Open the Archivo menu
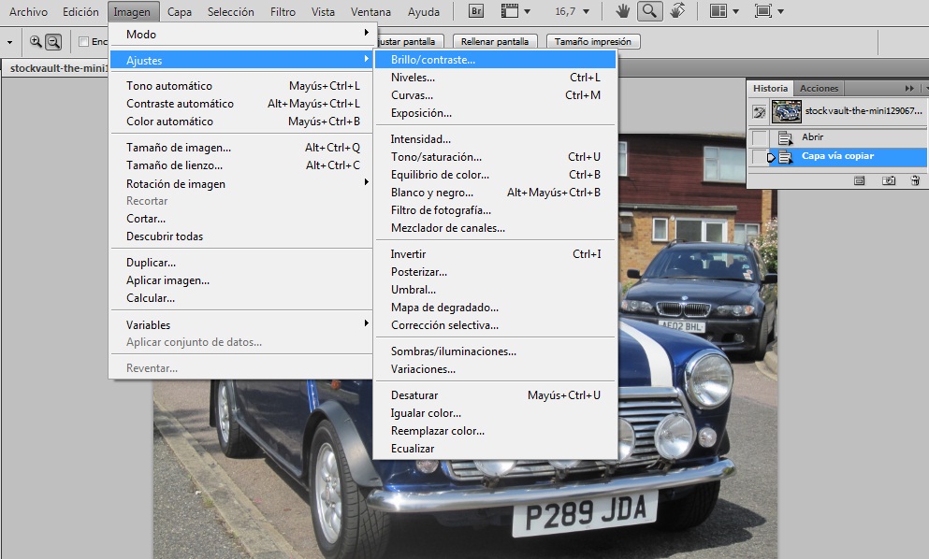The width and height of the screenshot is (929, 559). 28,12
